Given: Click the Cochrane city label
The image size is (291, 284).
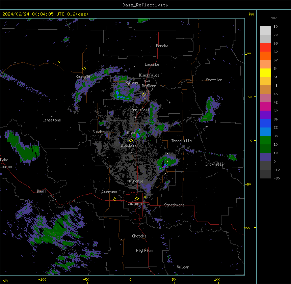Looking at the screenshot, I should 109,192.
